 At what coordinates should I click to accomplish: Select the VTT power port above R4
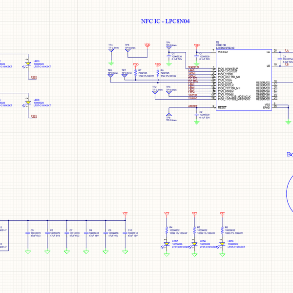pos(167,213)
